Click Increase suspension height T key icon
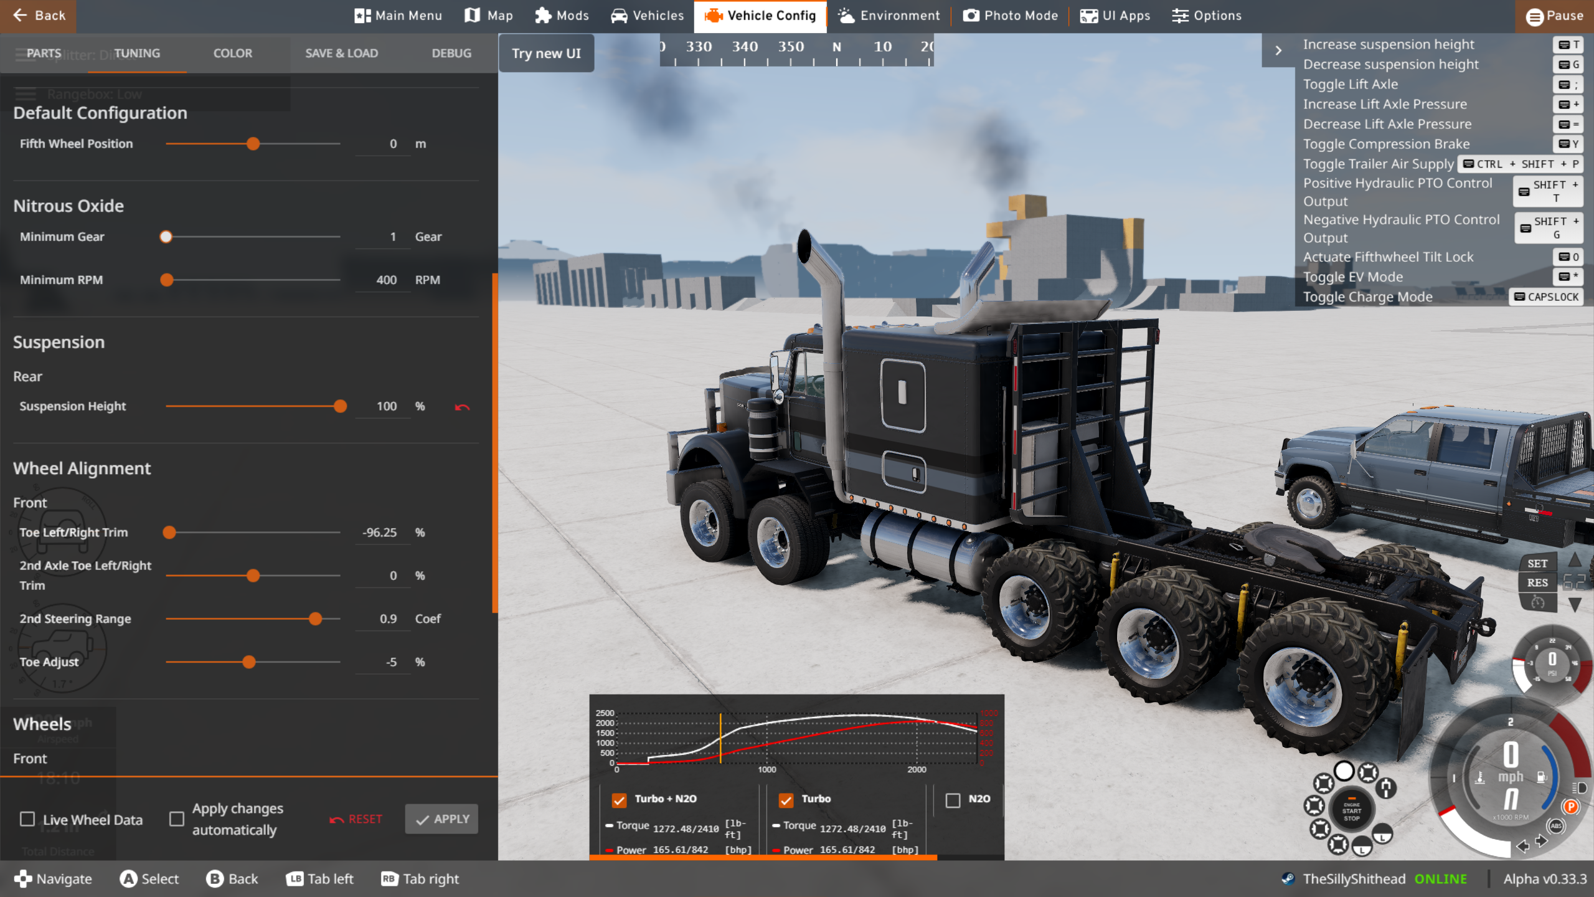The height and width of the screenshot is (897, 1594). click(x=1568, y=45)
